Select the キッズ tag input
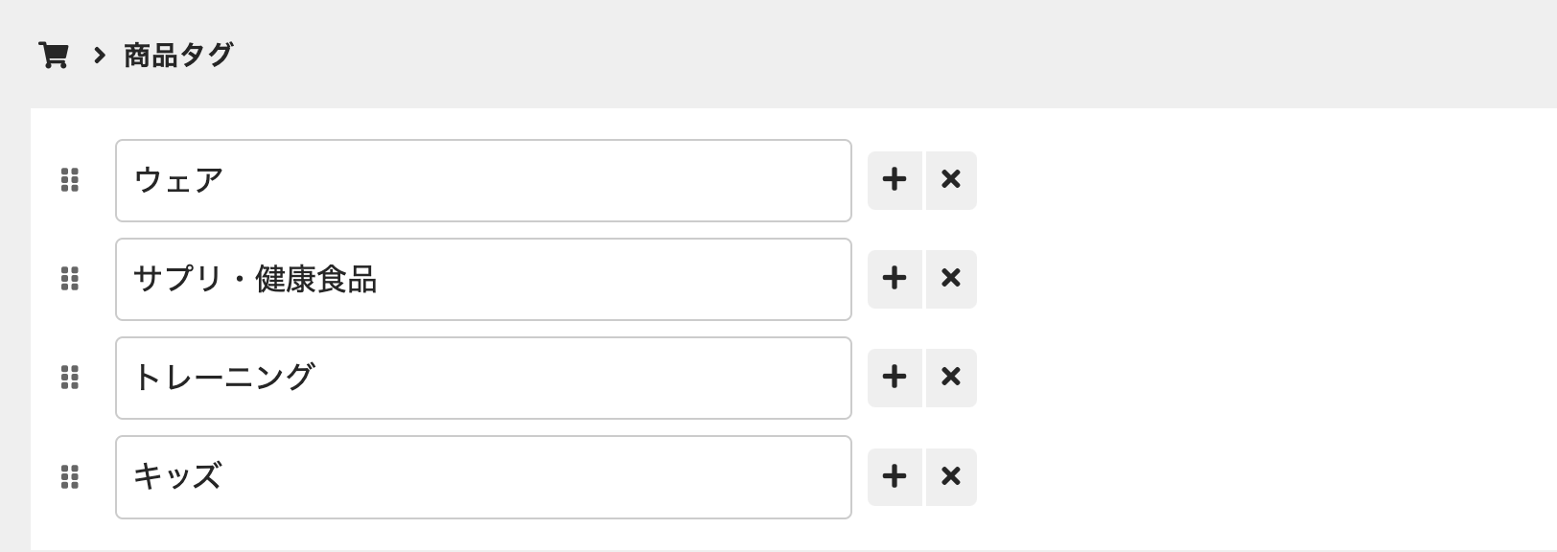This screenshot has height=552, width=1557. point(483,477)
